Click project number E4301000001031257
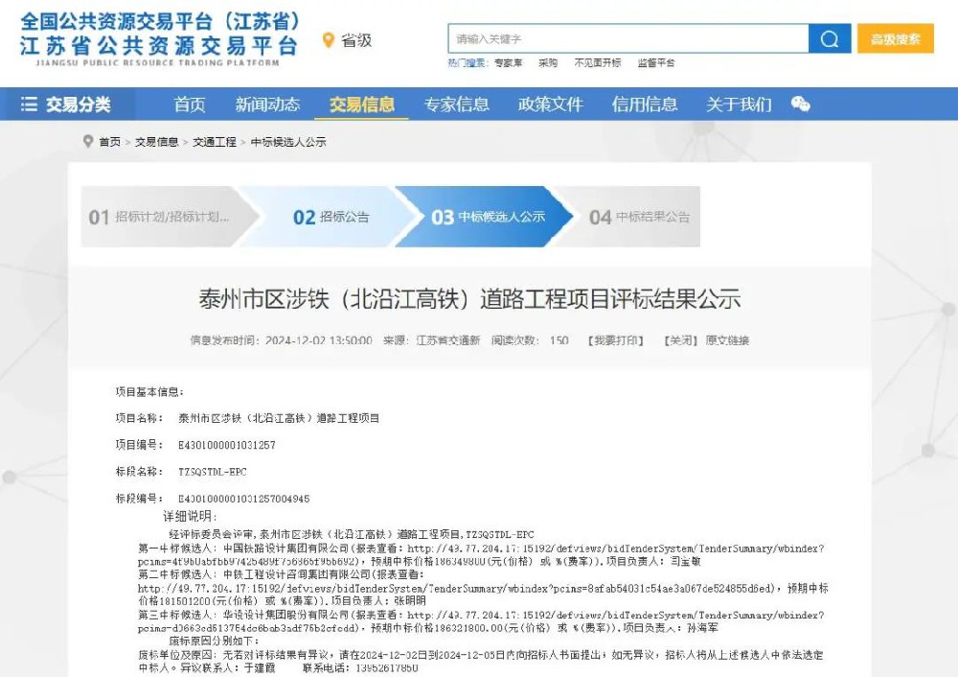Screen dimensions: 958x677 click(x=227, y=445)
